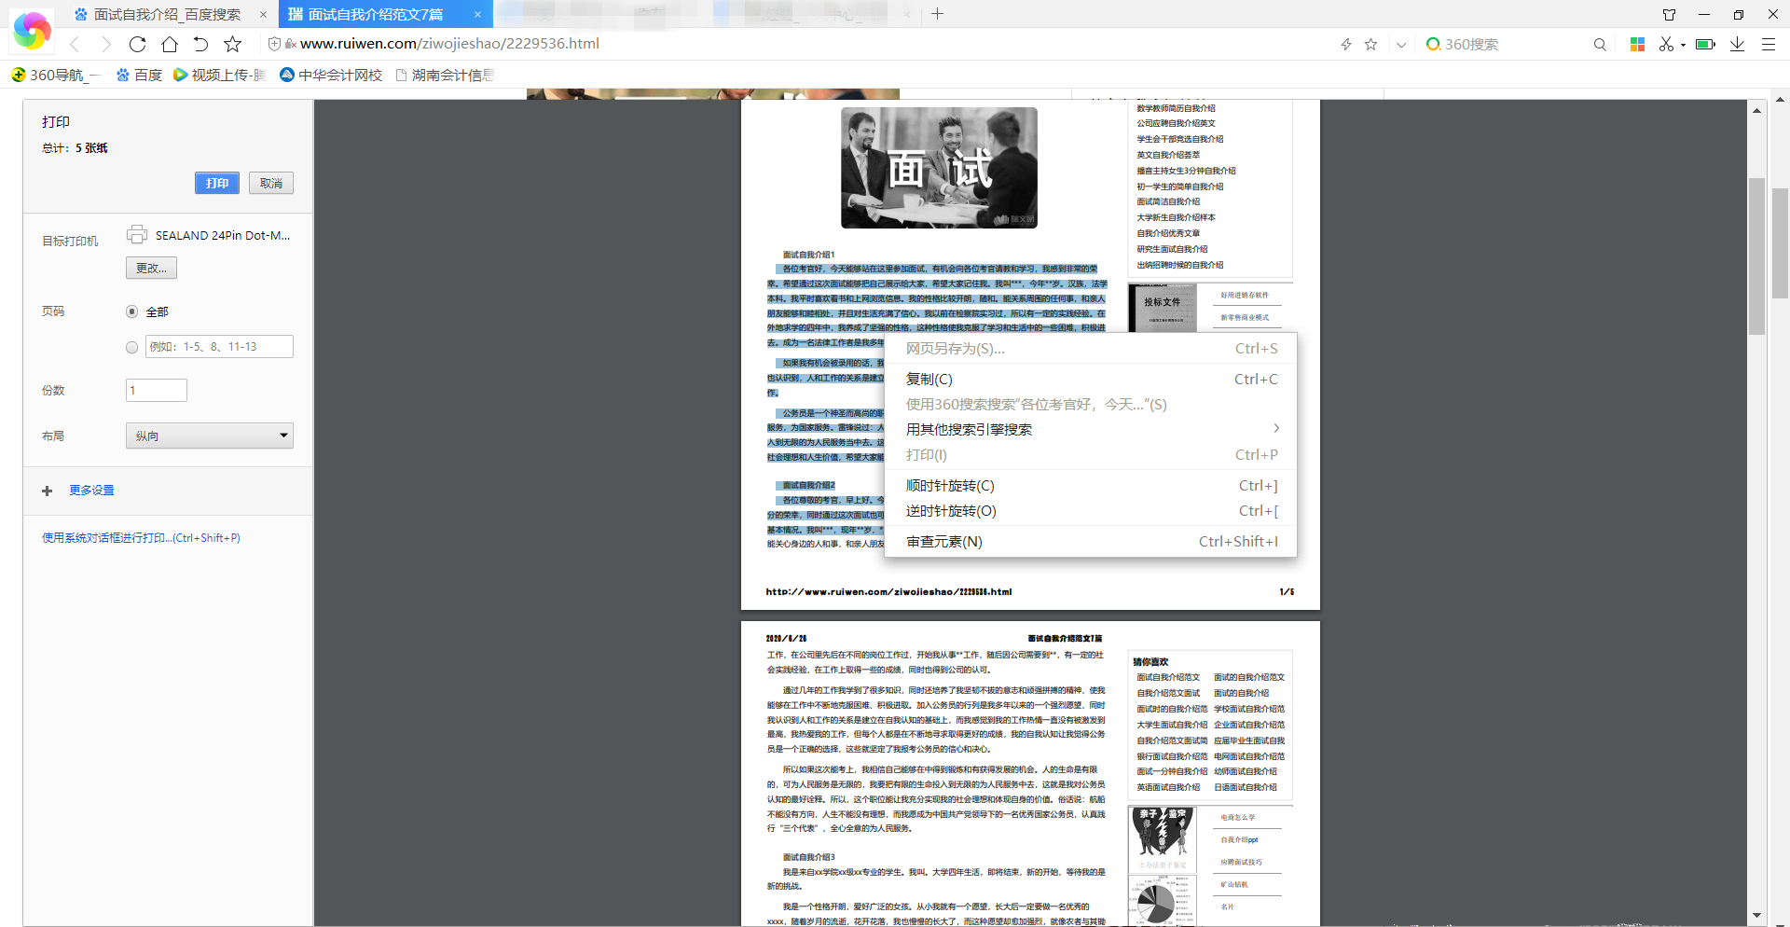The height and width of the screenshot is (927, 1790).
Task: Choose 网页另存为(S)... in context menu
Action: tap(1091, 348)
